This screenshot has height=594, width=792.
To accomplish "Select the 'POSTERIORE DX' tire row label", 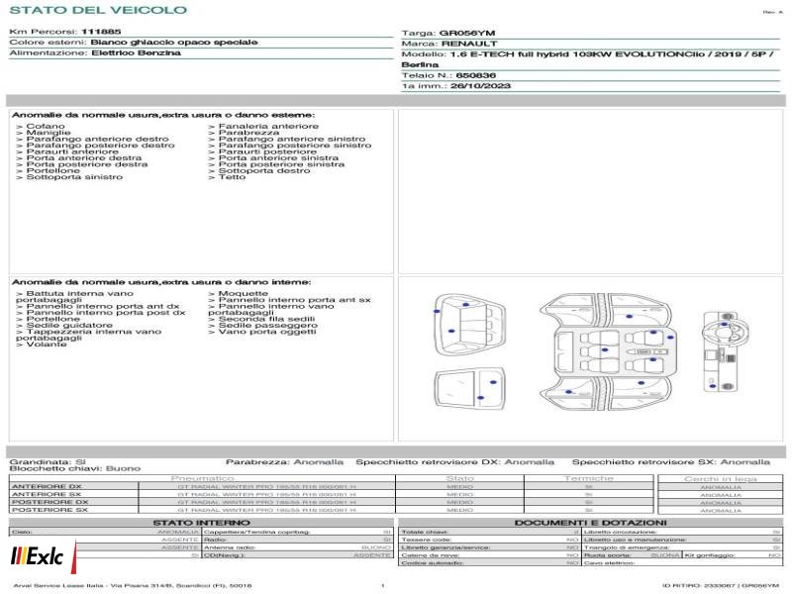I will pos(50,503).
